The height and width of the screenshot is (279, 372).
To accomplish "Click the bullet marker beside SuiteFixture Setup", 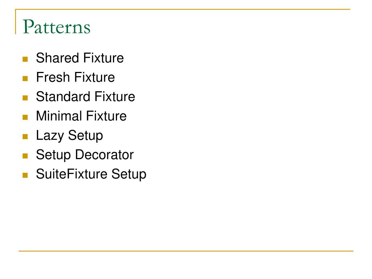I will click(x=25, y=175).
